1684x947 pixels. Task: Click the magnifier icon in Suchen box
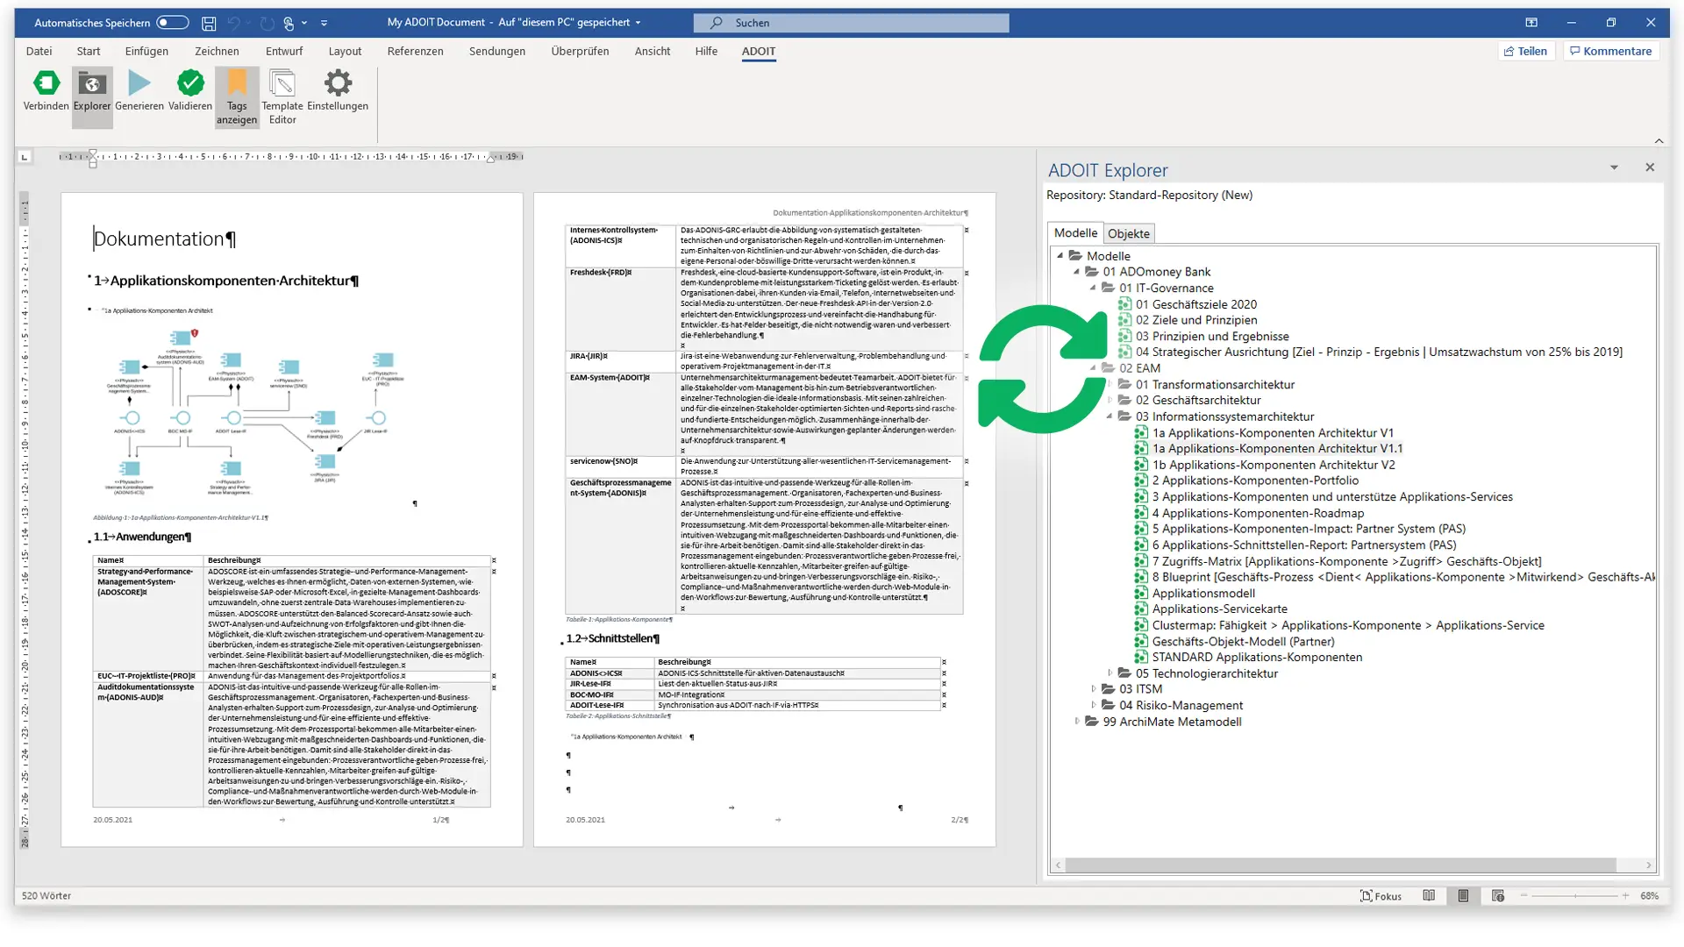coord(717,23)
